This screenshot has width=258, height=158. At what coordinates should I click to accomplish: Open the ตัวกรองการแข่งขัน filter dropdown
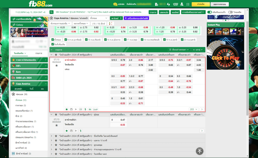[x=60, y=24]
